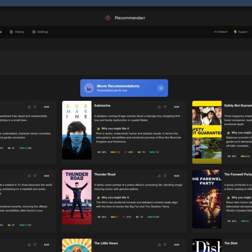The height and width of the screenshot is (252, 252).
Task: Click Submarine's TMDB 7.4 rating
Action: (154, 152)
